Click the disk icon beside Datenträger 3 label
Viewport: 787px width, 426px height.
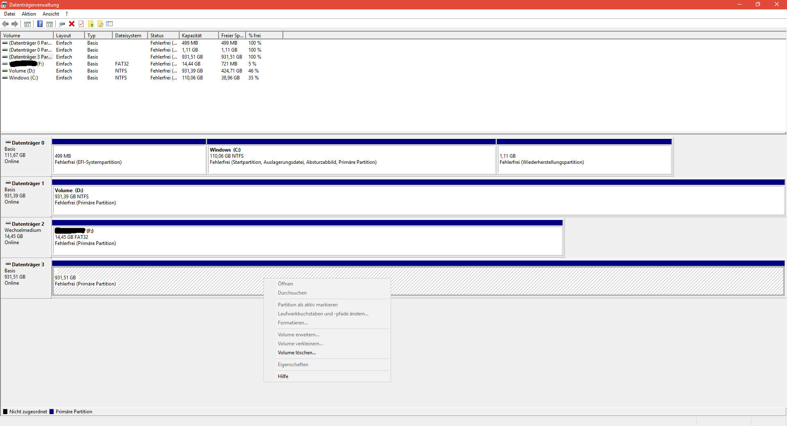[8, 264]
